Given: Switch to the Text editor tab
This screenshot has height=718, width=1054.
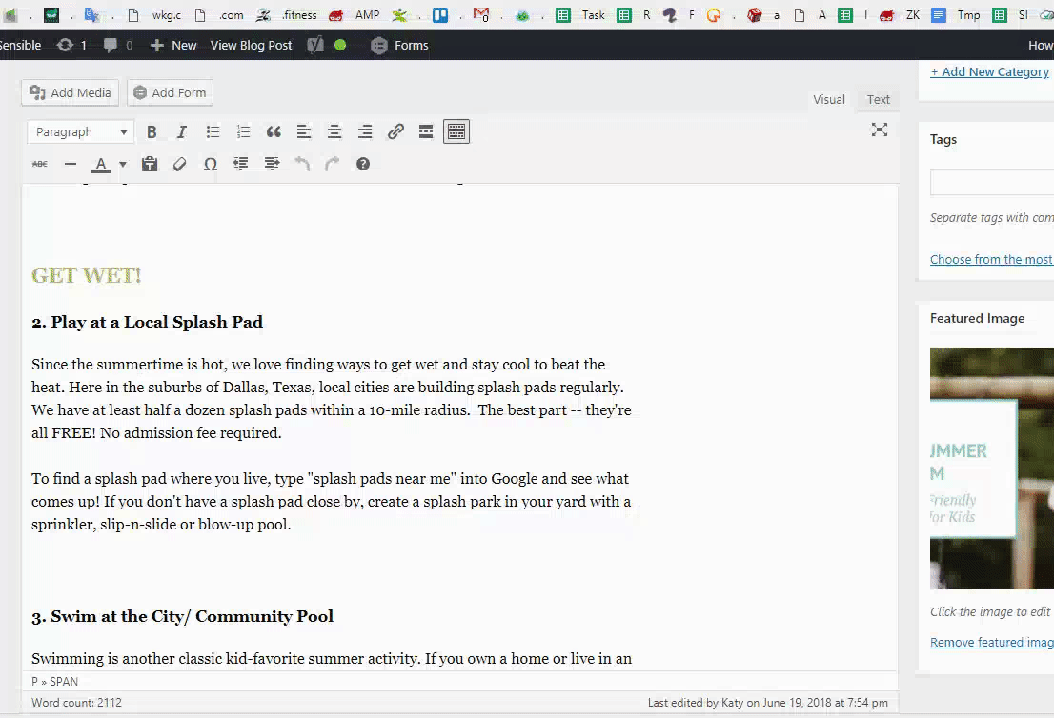Looking at the screenshot, I should point(878,99).
